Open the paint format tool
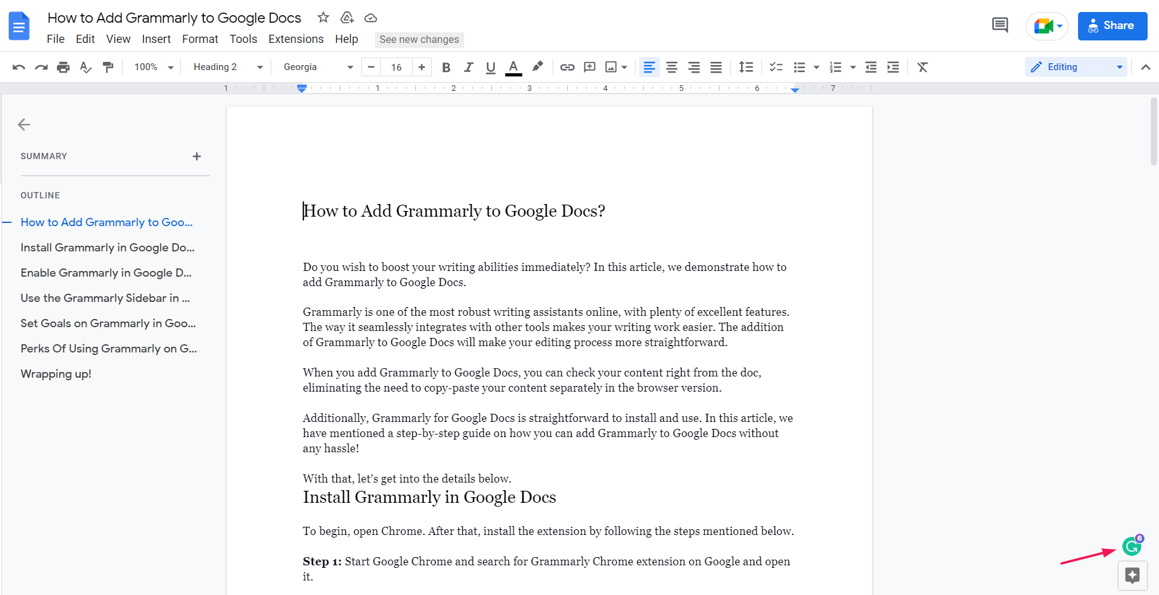Screen dimensions: 1159x595 click(108, 67)
